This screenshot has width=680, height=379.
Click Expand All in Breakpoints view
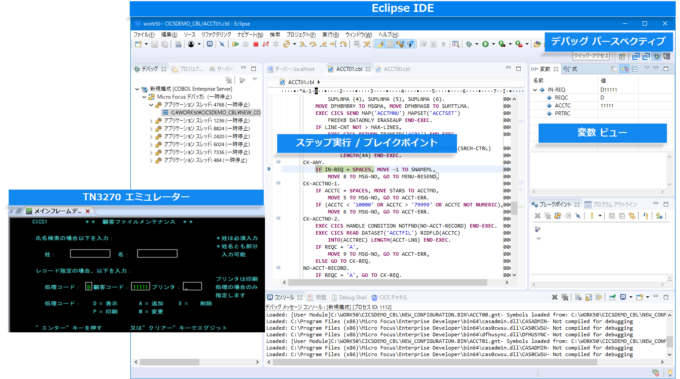pyautogui.click(x=612, y=216)
